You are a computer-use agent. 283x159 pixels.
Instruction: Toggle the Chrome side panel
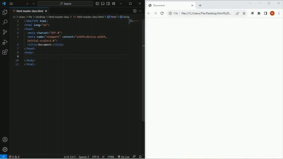tap(265, 13)
